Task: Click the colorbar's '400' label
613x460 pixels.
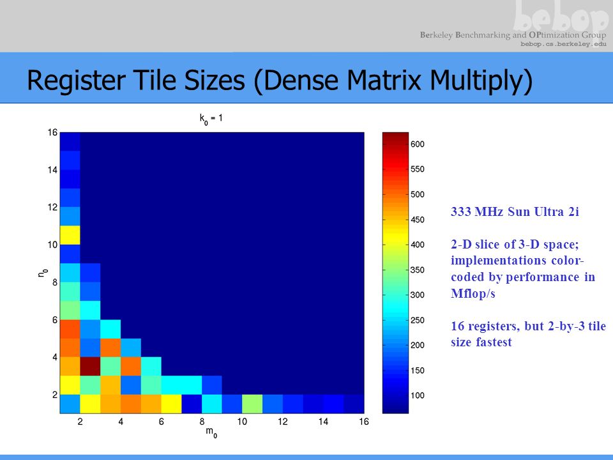Action: pos(418,245)
